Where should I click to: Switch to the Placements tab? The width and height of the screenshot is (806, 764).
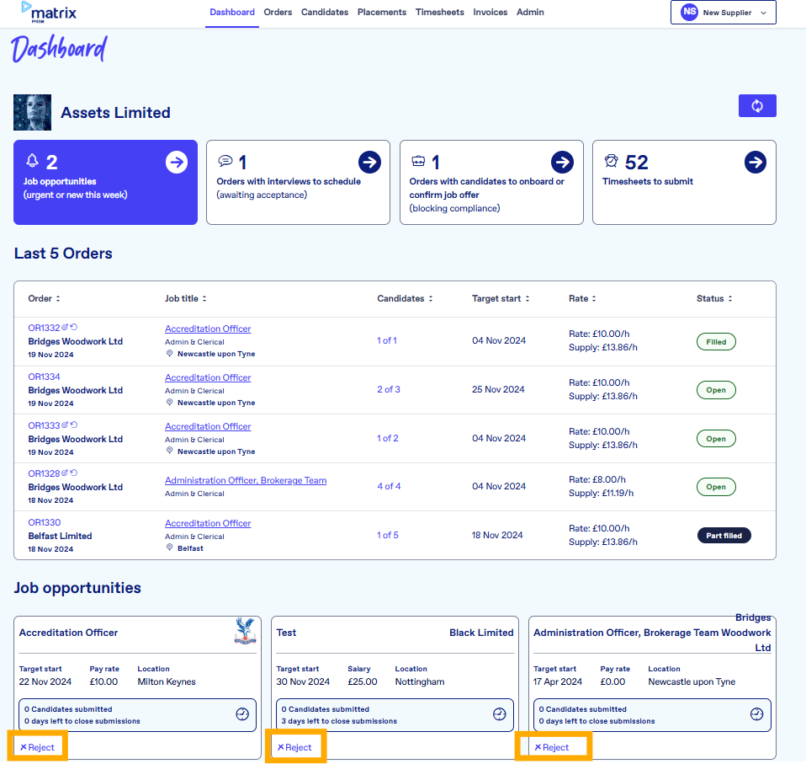point(382,13)
